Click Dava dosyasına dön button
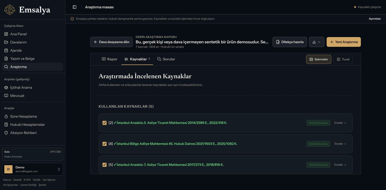 pos(111,42)
